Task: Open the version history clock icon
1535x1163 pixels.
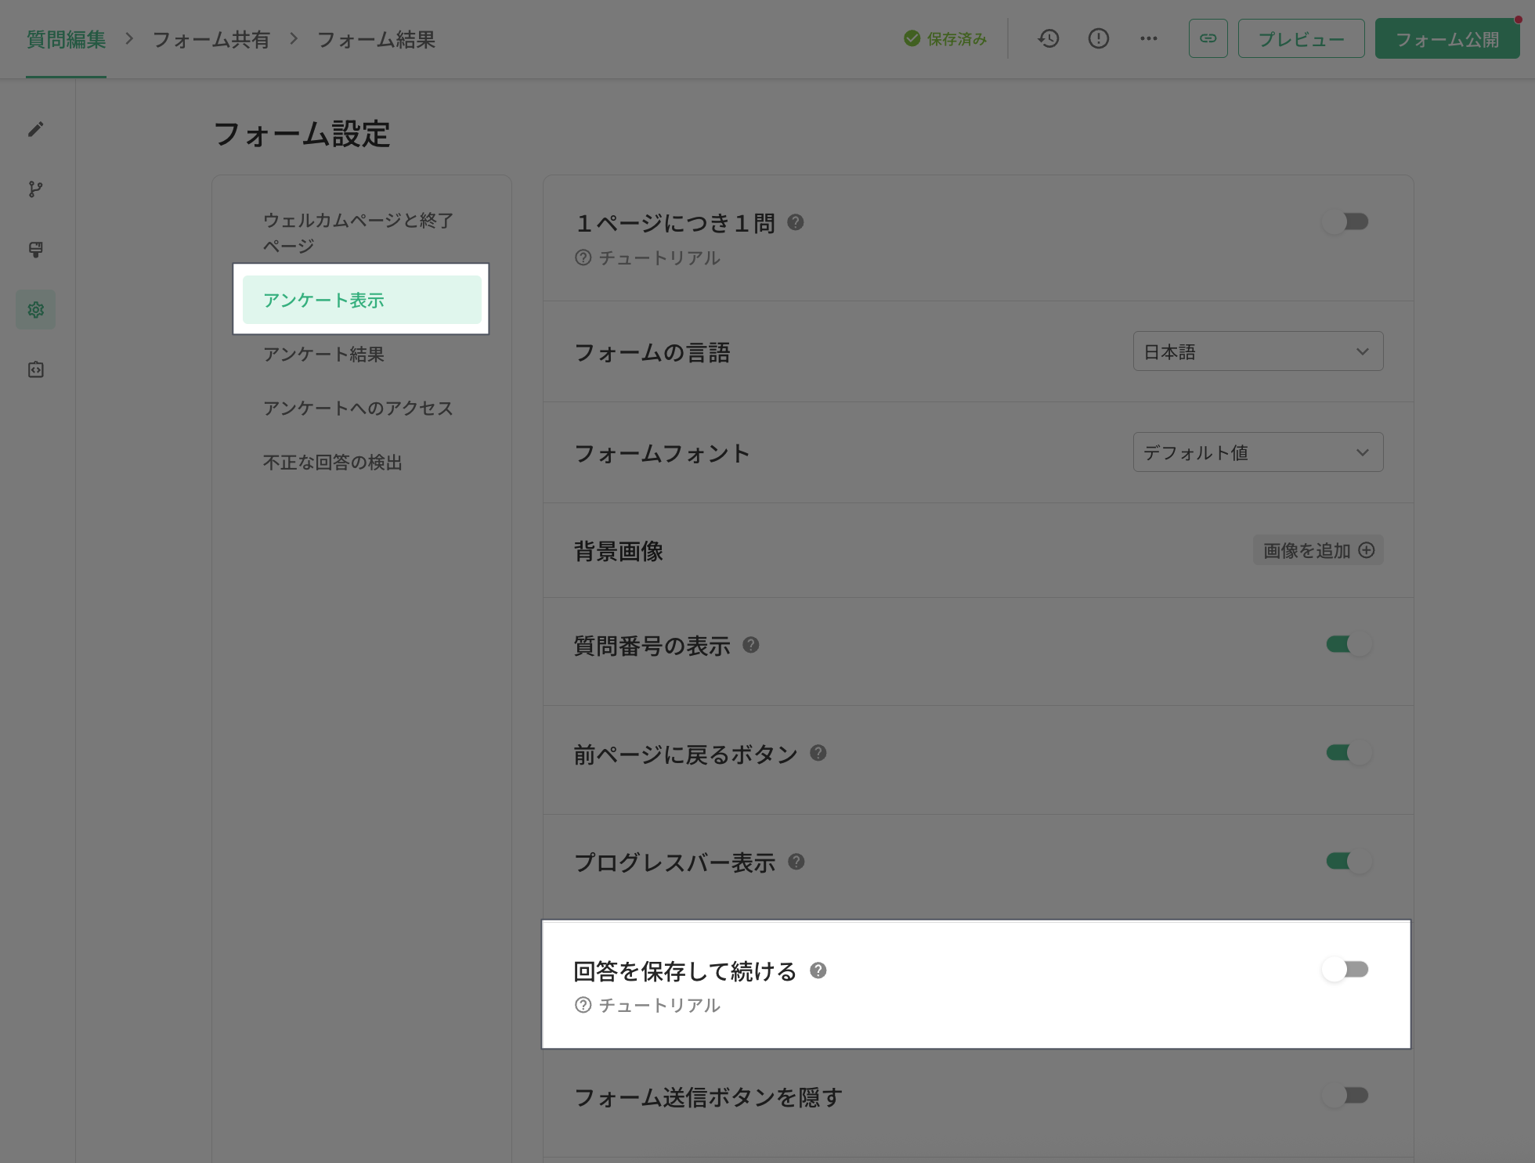Action: tap(1049, 38)
